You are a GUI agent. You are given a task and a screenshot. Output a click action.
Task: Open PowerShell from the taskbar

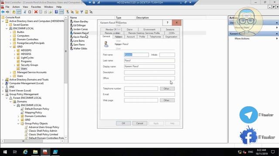(x=55, y=152)
